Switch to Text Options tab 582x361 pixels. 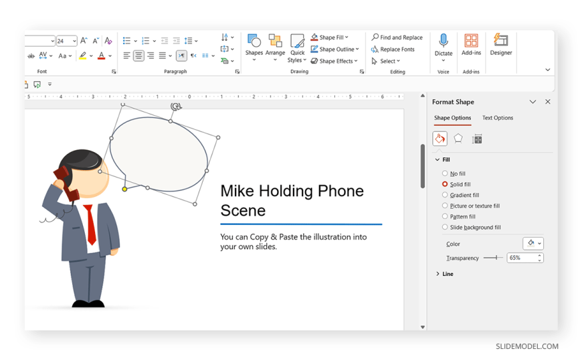(x=497, y=118)
